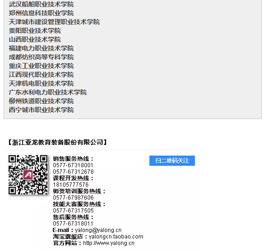The image size is (265, 251).
Task: Click the QR code image
Action: pyautogui.click(x=28, y=175)
